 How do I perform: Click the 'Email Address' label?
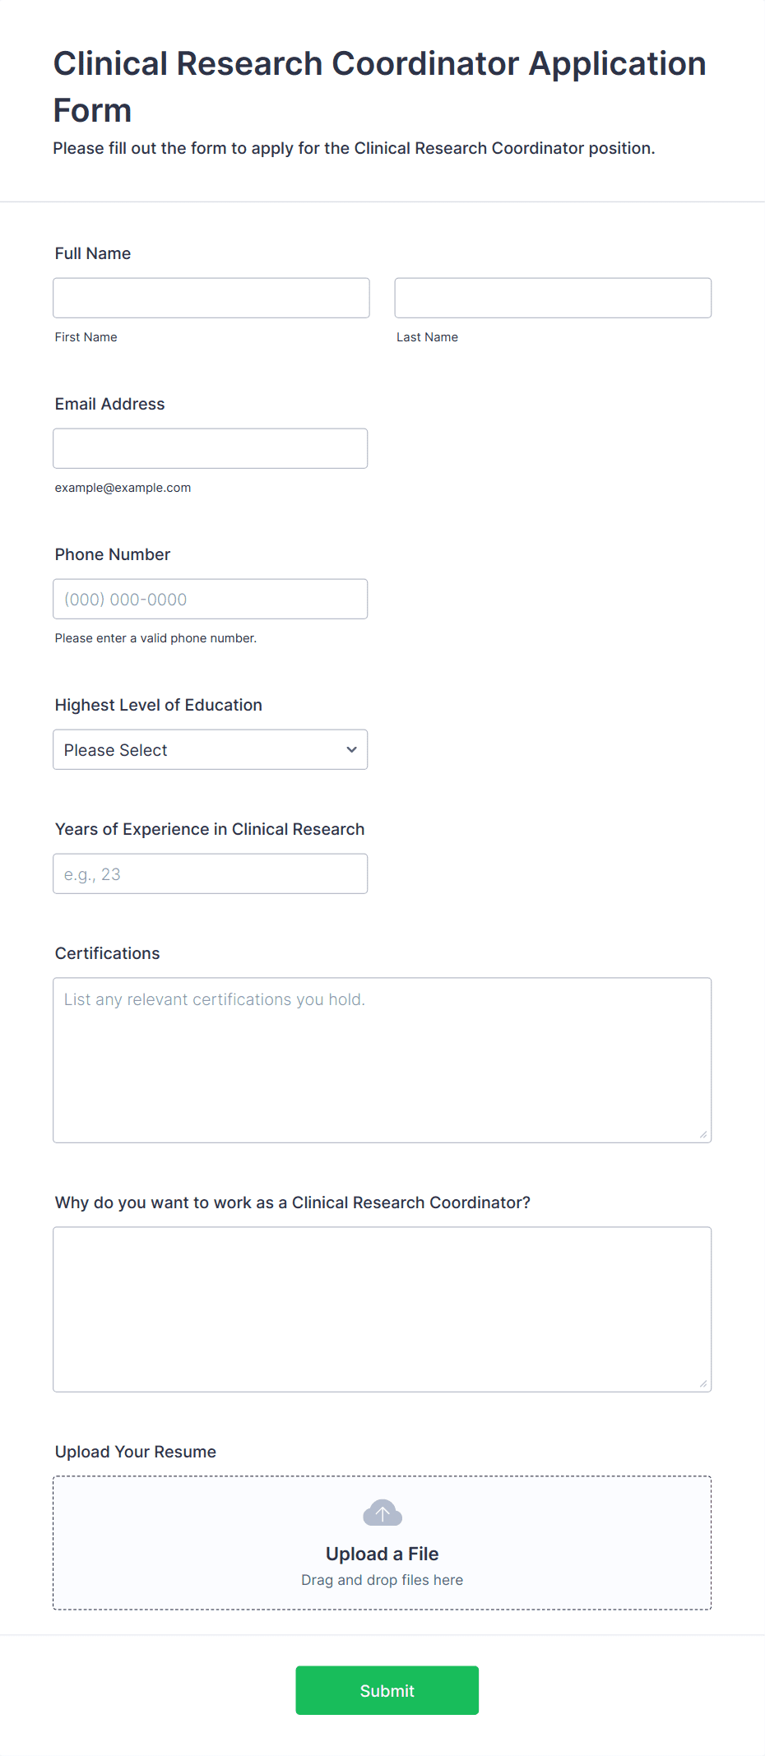[110, 404]
